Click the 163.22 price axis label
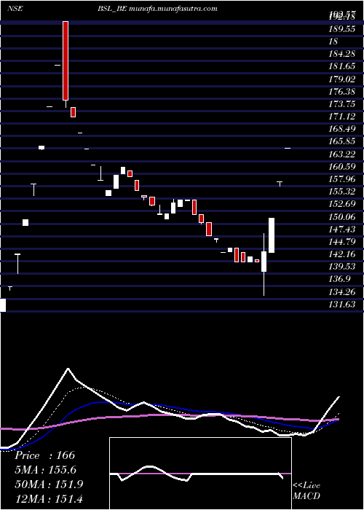 click(x=341, y=154)
